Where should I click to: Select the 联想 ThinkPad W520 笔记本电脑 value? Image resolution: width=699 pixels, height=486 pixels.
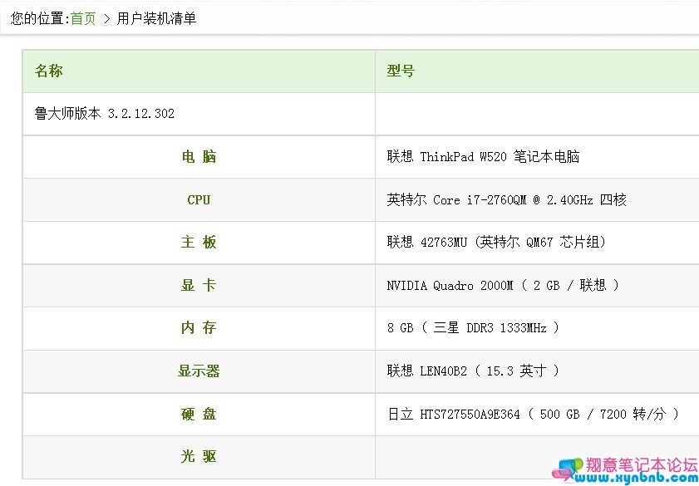click(483, 157)
